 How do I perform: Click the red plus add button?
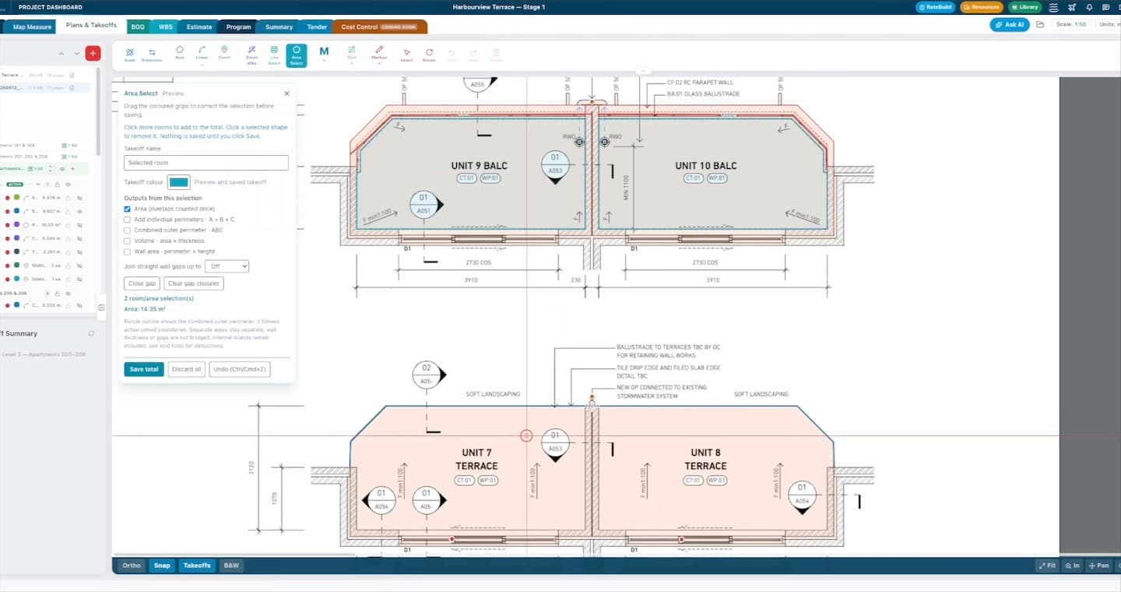point(93,53)
